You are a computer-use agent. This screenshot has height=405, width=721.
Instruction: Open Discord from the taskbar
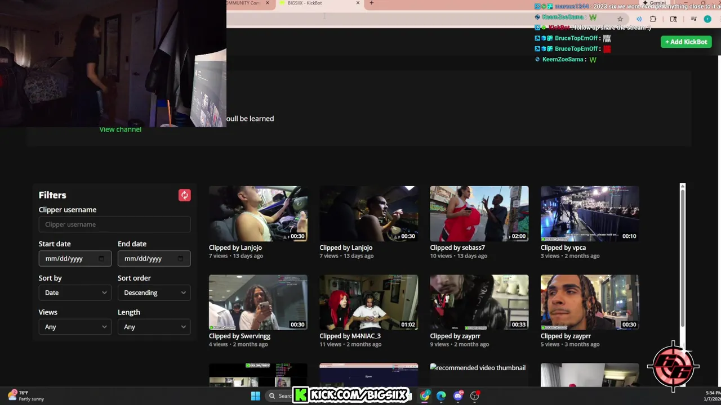(x=458, y=396)
